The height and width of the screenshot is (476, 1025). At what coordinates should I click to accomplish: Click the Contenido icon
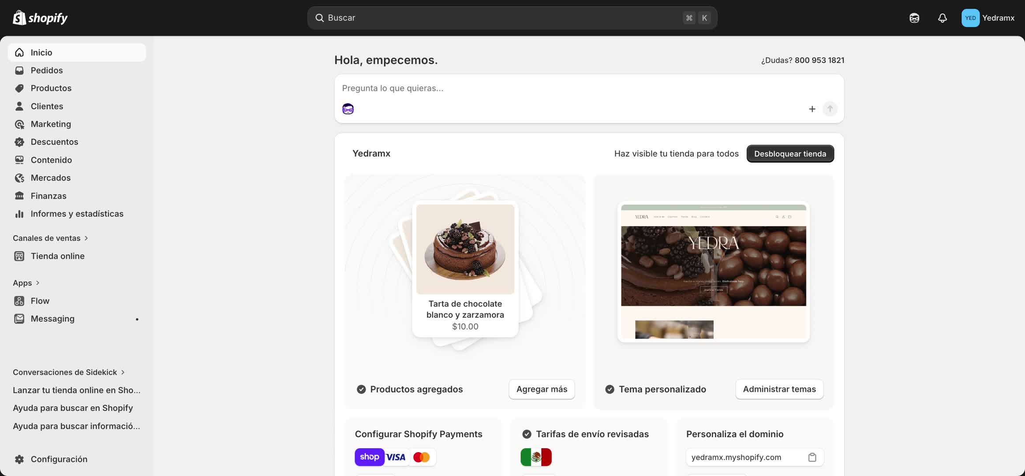click(19, 160)
